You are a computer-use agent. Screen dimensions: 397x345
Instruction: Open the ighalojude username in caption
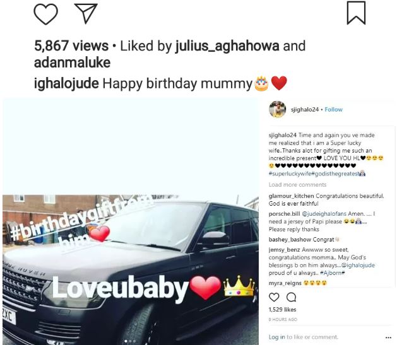[66, 84]
